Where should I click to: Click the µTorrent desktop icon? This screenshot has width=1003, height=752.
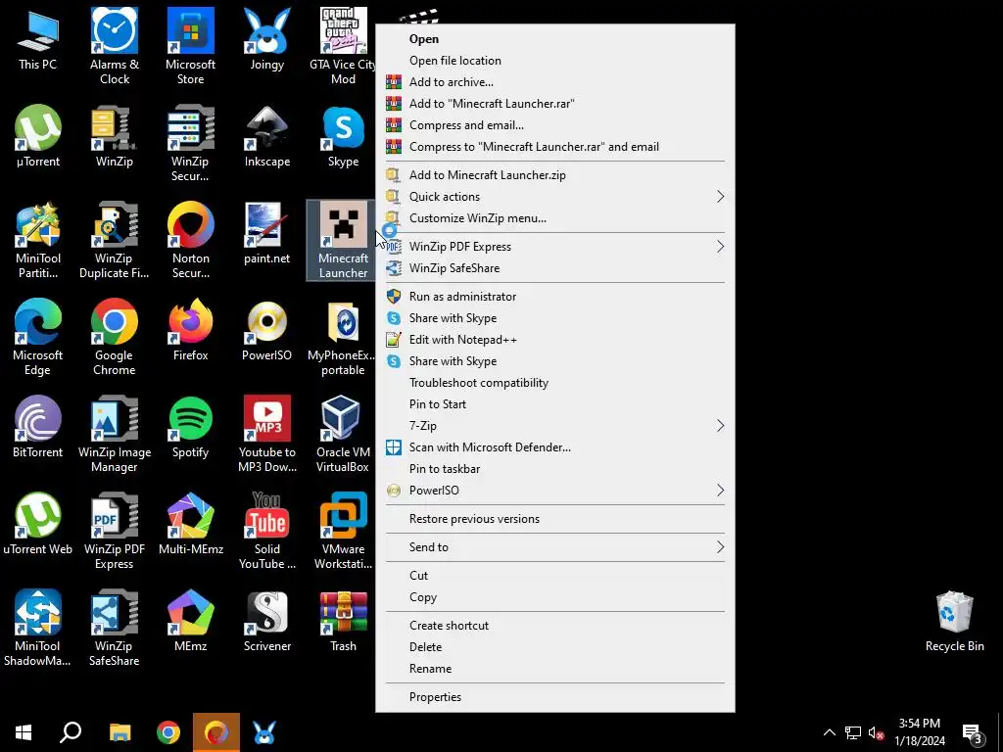(38, 137)
